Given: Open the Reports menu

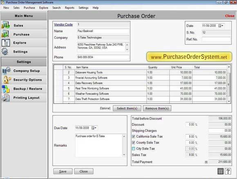Looking at the screenshot, I should pyautogui.click(x=69, y=8).
